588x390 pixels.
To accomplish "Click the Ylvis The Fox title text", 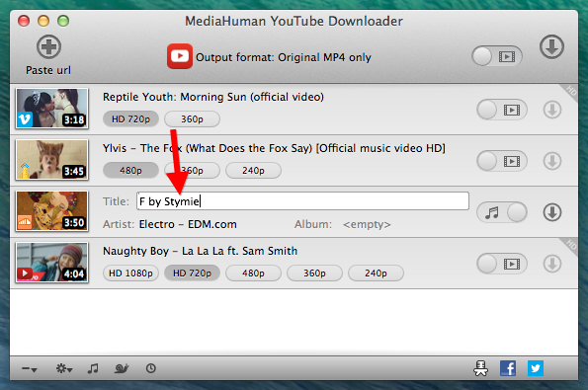I will click(274, 148).
